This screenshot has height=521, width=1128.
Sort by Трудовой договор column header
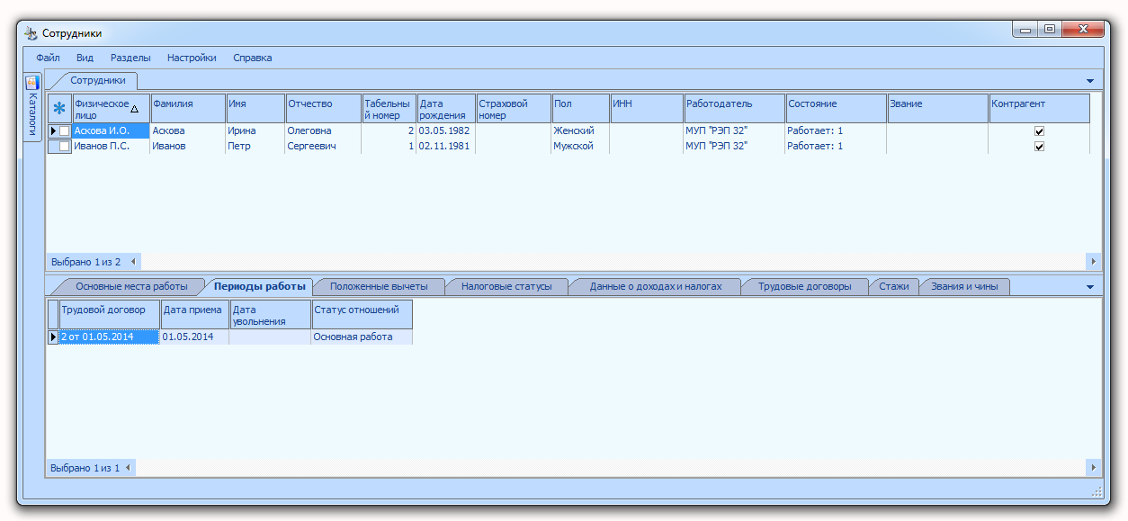(110, 314)
